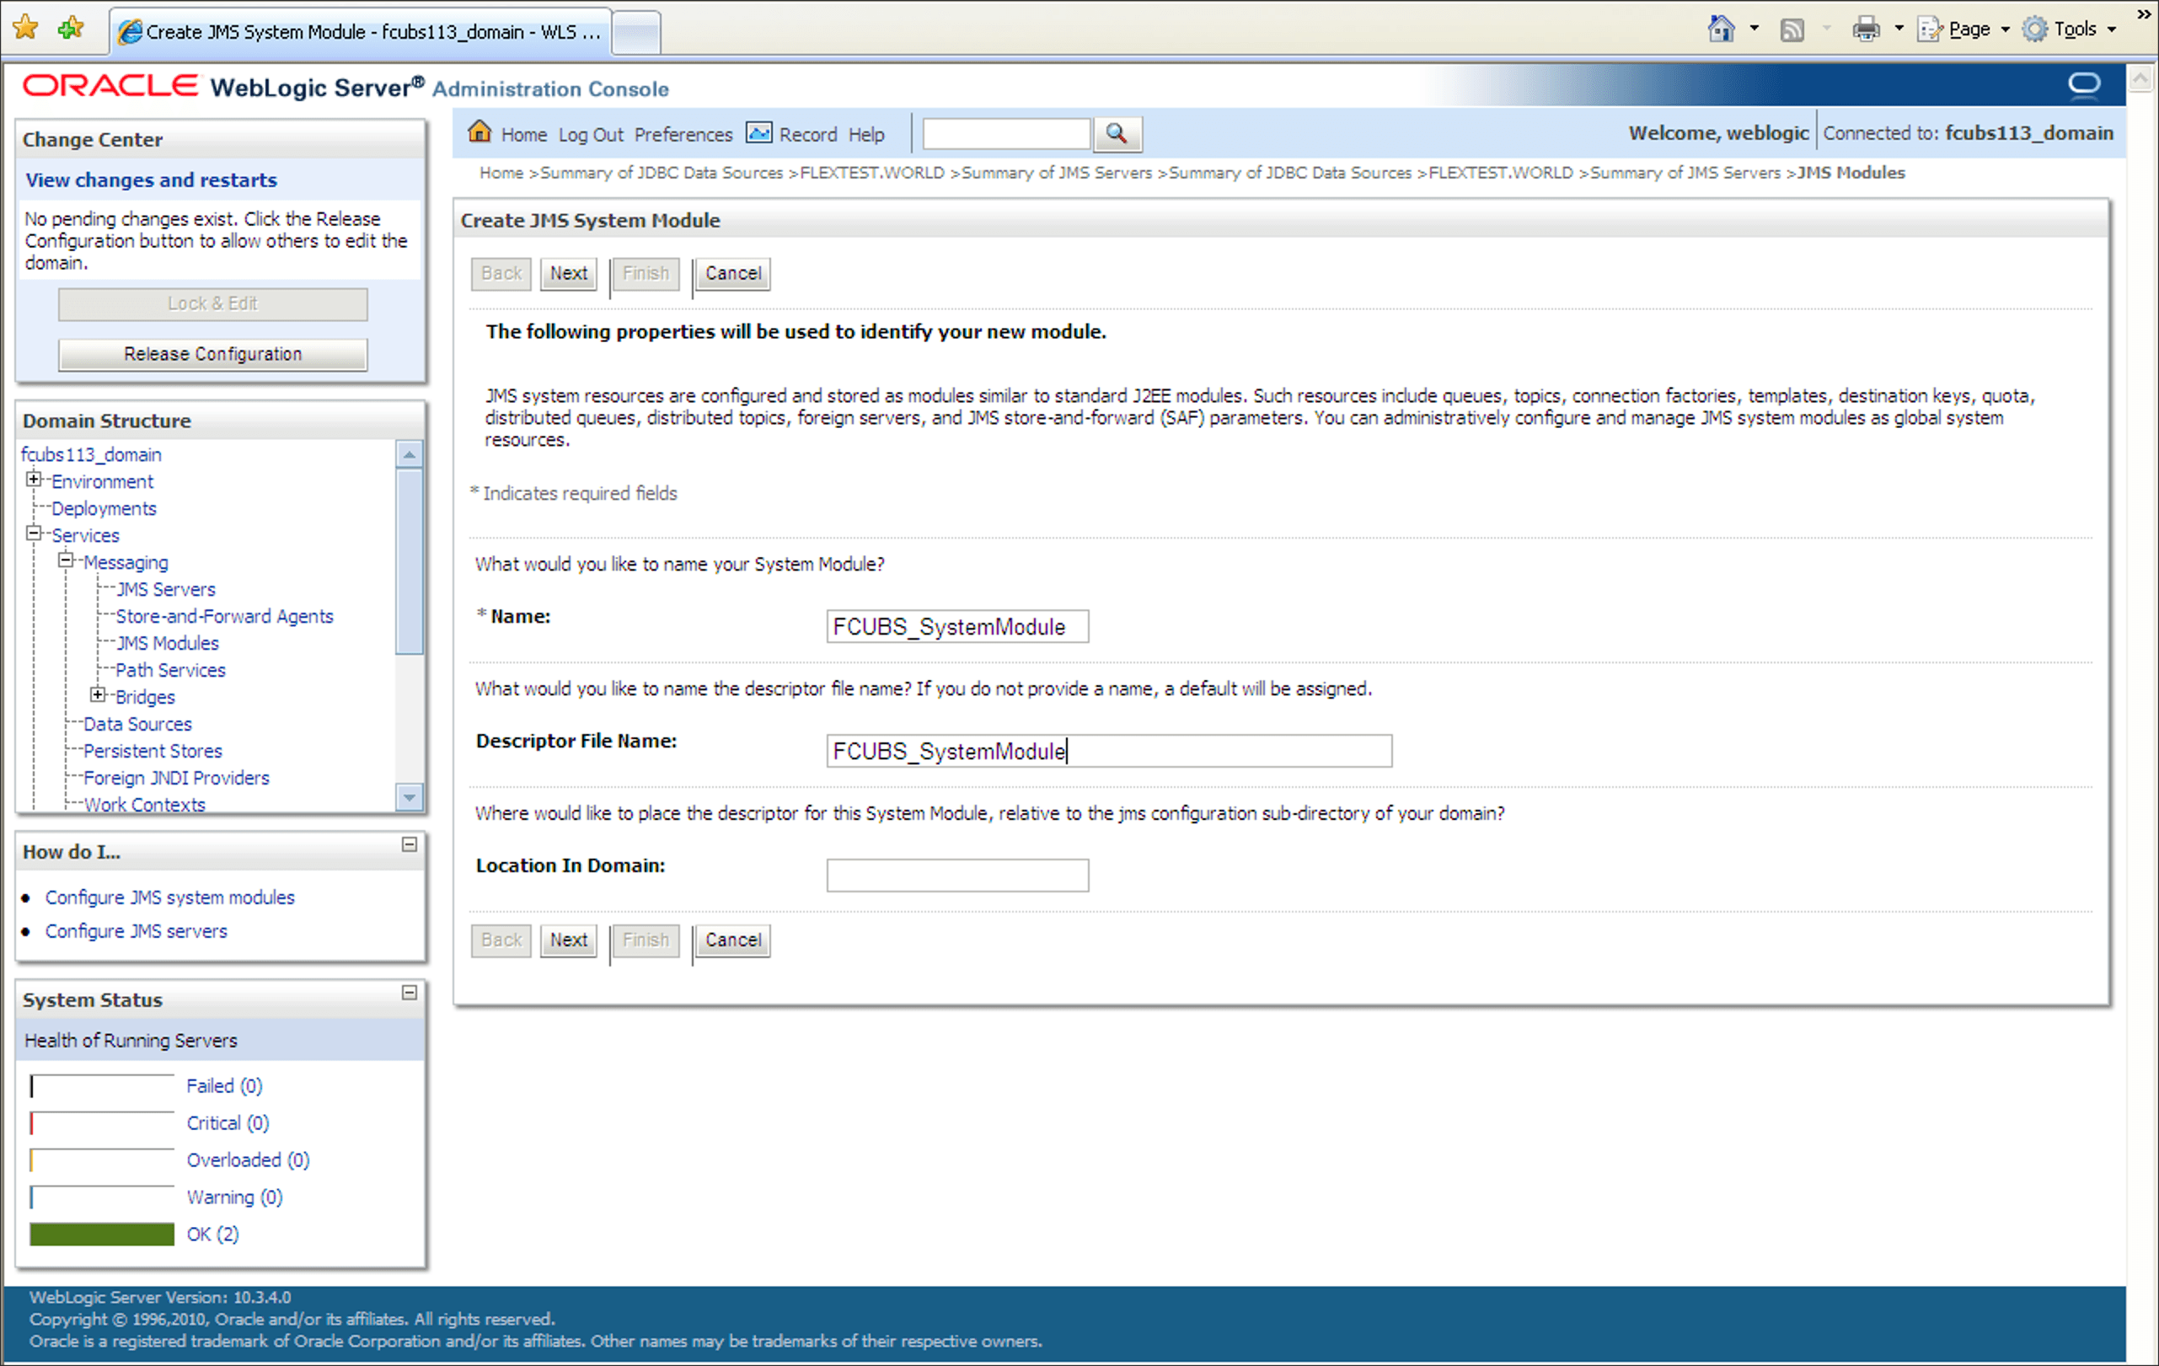Click Release Configuration button
The width and height of the screenshot is (2159, 1366).
(x=212, y=354)
